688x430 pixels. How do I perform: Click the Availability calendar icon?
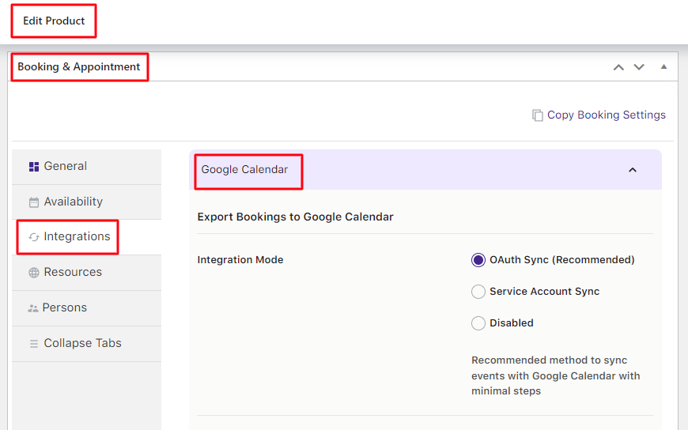tap(34, 202)
